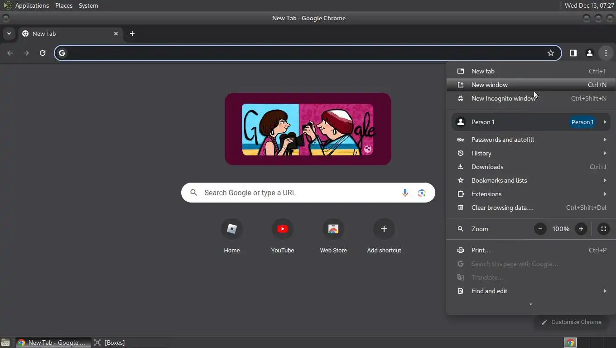The width and height of the screenshot is (616, 348).
Task: Click the Google Doodle image
Action: tap(308, 129)
